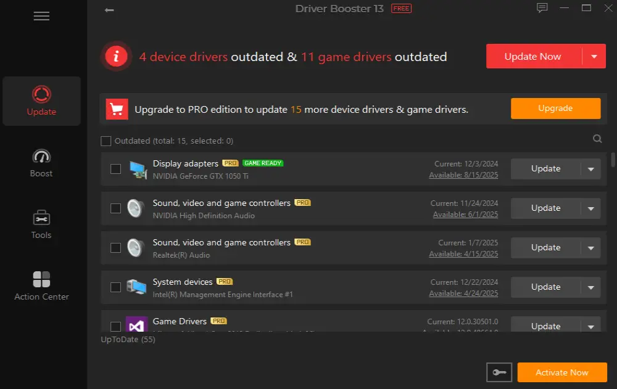The height and width of the screenshot is (389, 617).
Task: Click the Activate Now button
Action: tap(562, 372)
